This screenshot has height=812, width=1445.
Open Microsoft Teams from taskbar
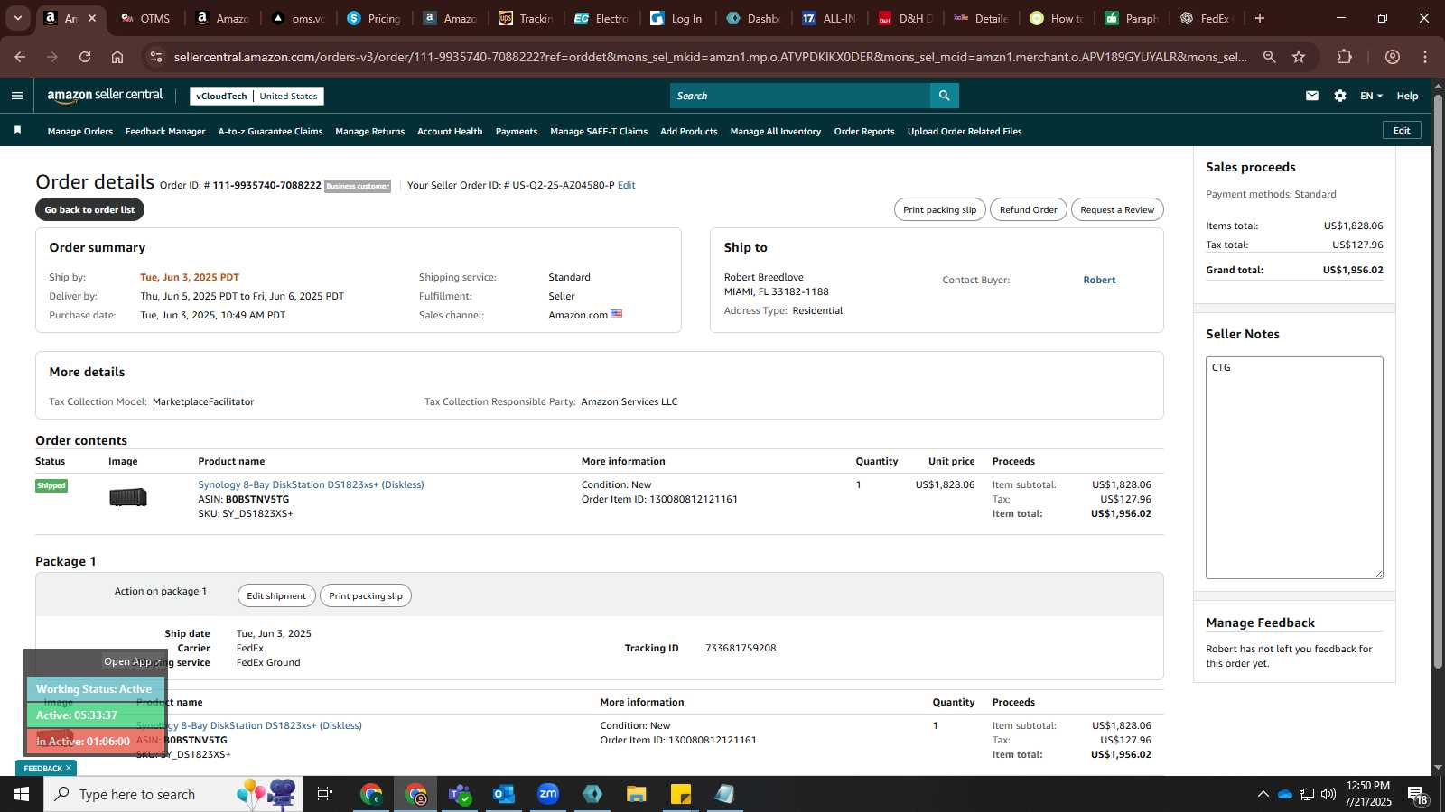point(460,794)
